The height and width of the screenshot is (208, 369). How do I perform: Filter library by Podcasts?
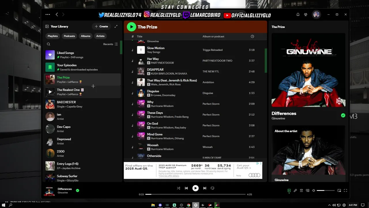tap(69, 36)
